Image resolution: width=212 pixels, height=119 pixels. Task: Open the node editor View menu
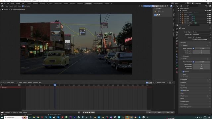click(7, 6)
